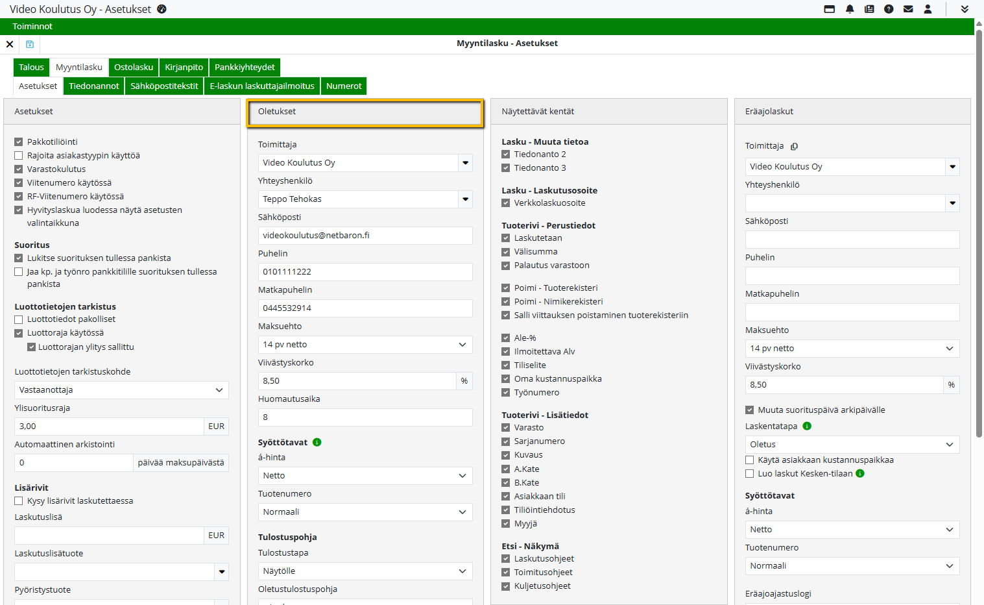Click the Numerot tab button

344,86
